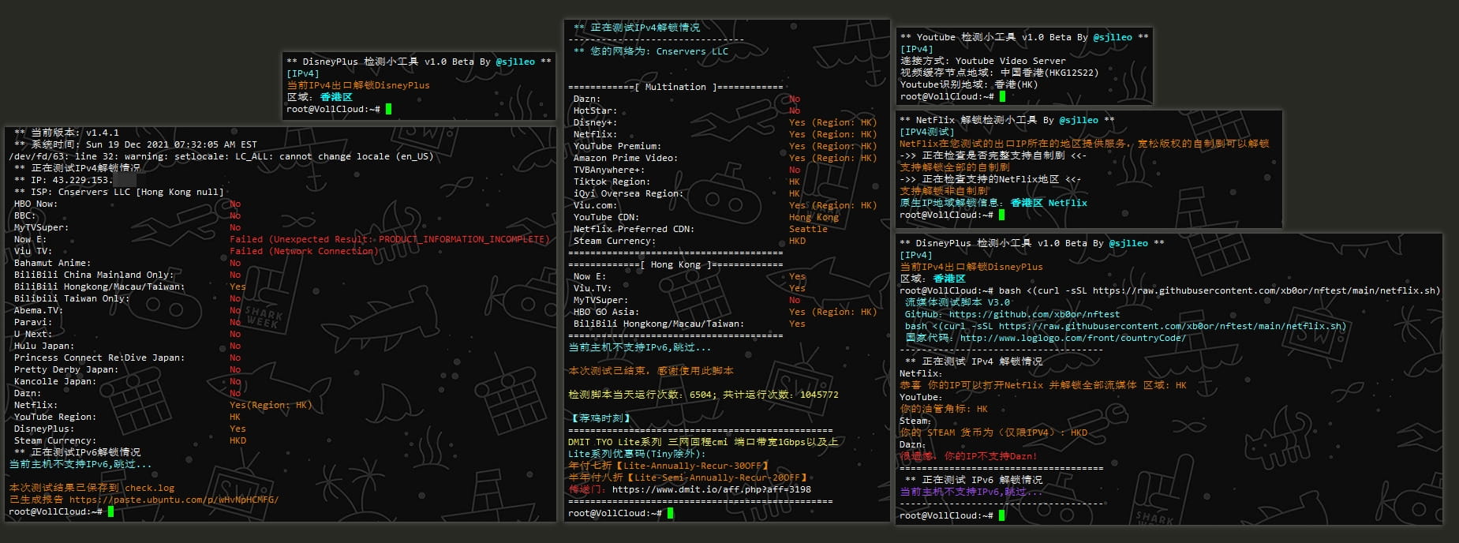Click the green cursor in the Multination terminal
The height and width of the screenshot is (543, 1459).
tap(670, 513)
